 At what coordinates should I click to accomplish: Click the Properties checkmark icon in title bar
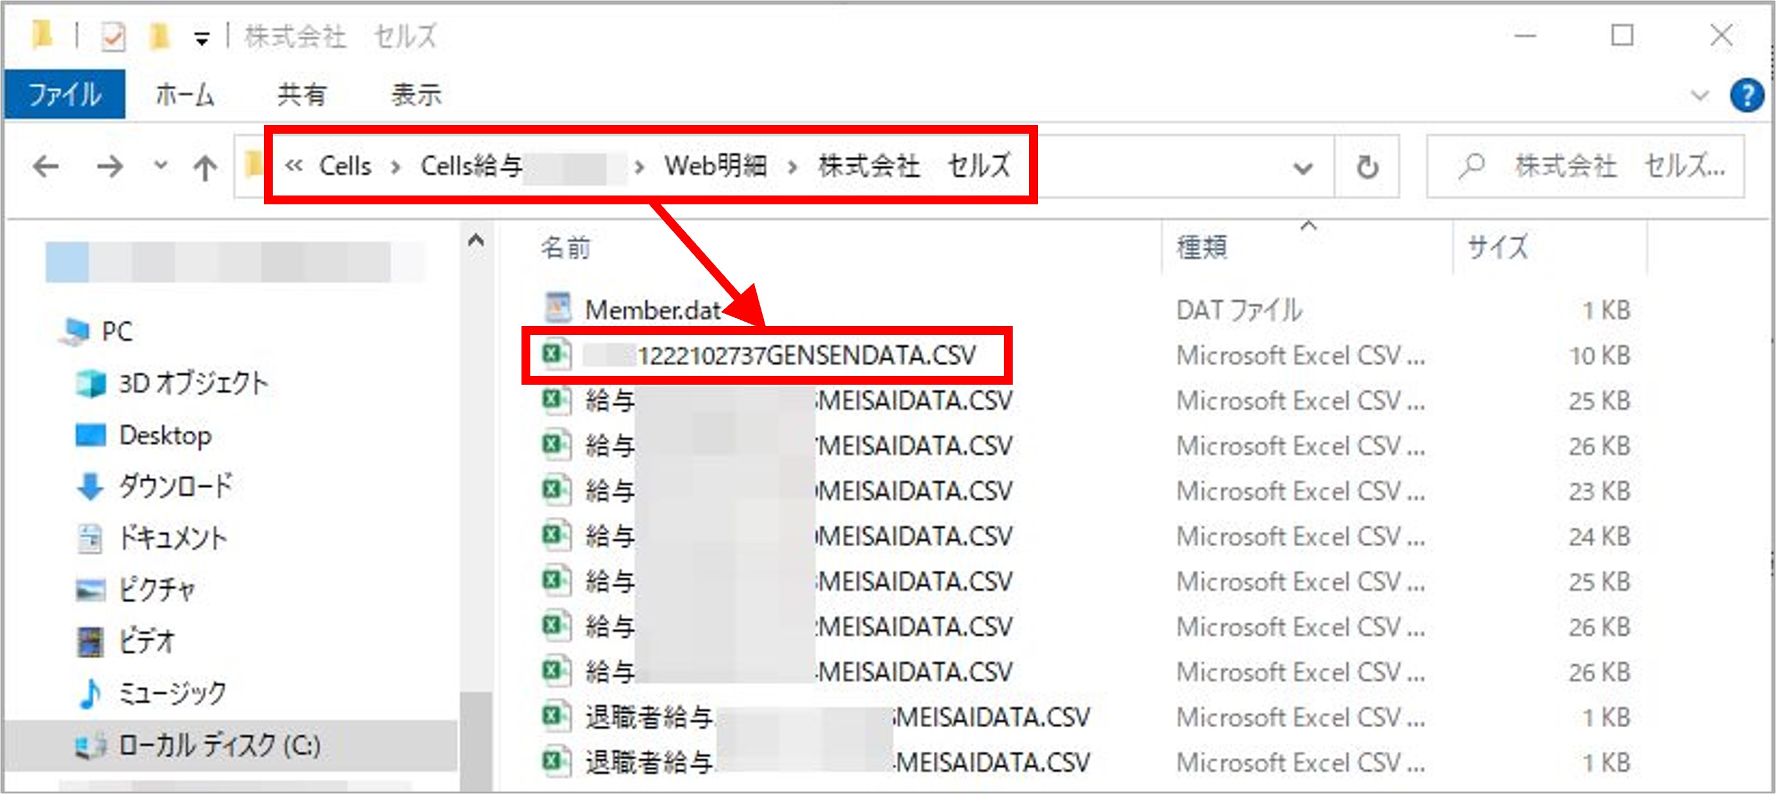coord(113,36)
